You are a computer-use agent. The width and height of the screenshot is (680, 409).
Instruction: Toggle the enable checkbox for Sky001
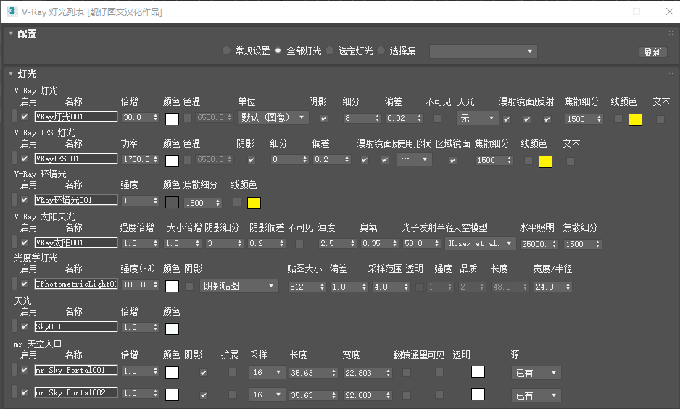click(25, 326)
